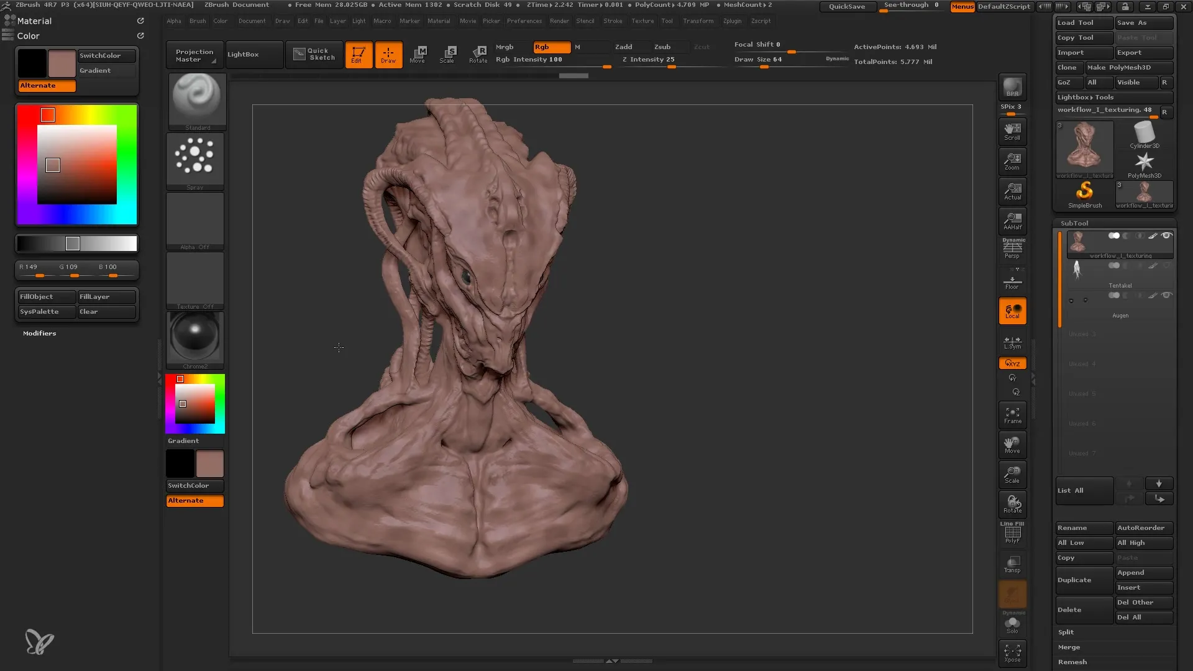Select the Move tool in toolbar
1193x671 pixels.
(x=418, y=53)
